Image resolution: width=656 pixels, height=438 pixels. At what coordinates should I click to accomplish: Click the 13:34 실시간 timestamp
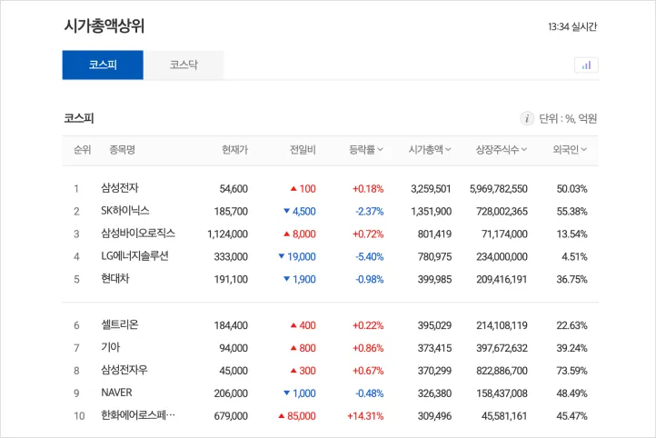[572, 26]
